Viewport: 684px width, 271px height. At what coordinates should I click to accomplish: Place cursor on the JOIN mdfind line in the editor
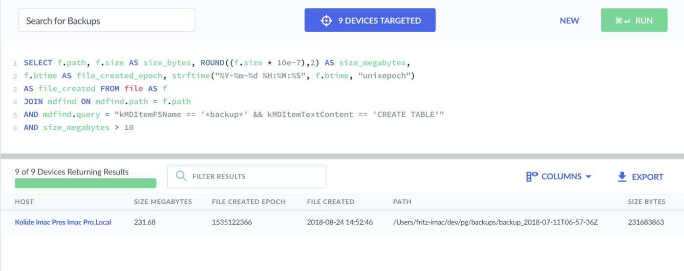pos(107,101)
